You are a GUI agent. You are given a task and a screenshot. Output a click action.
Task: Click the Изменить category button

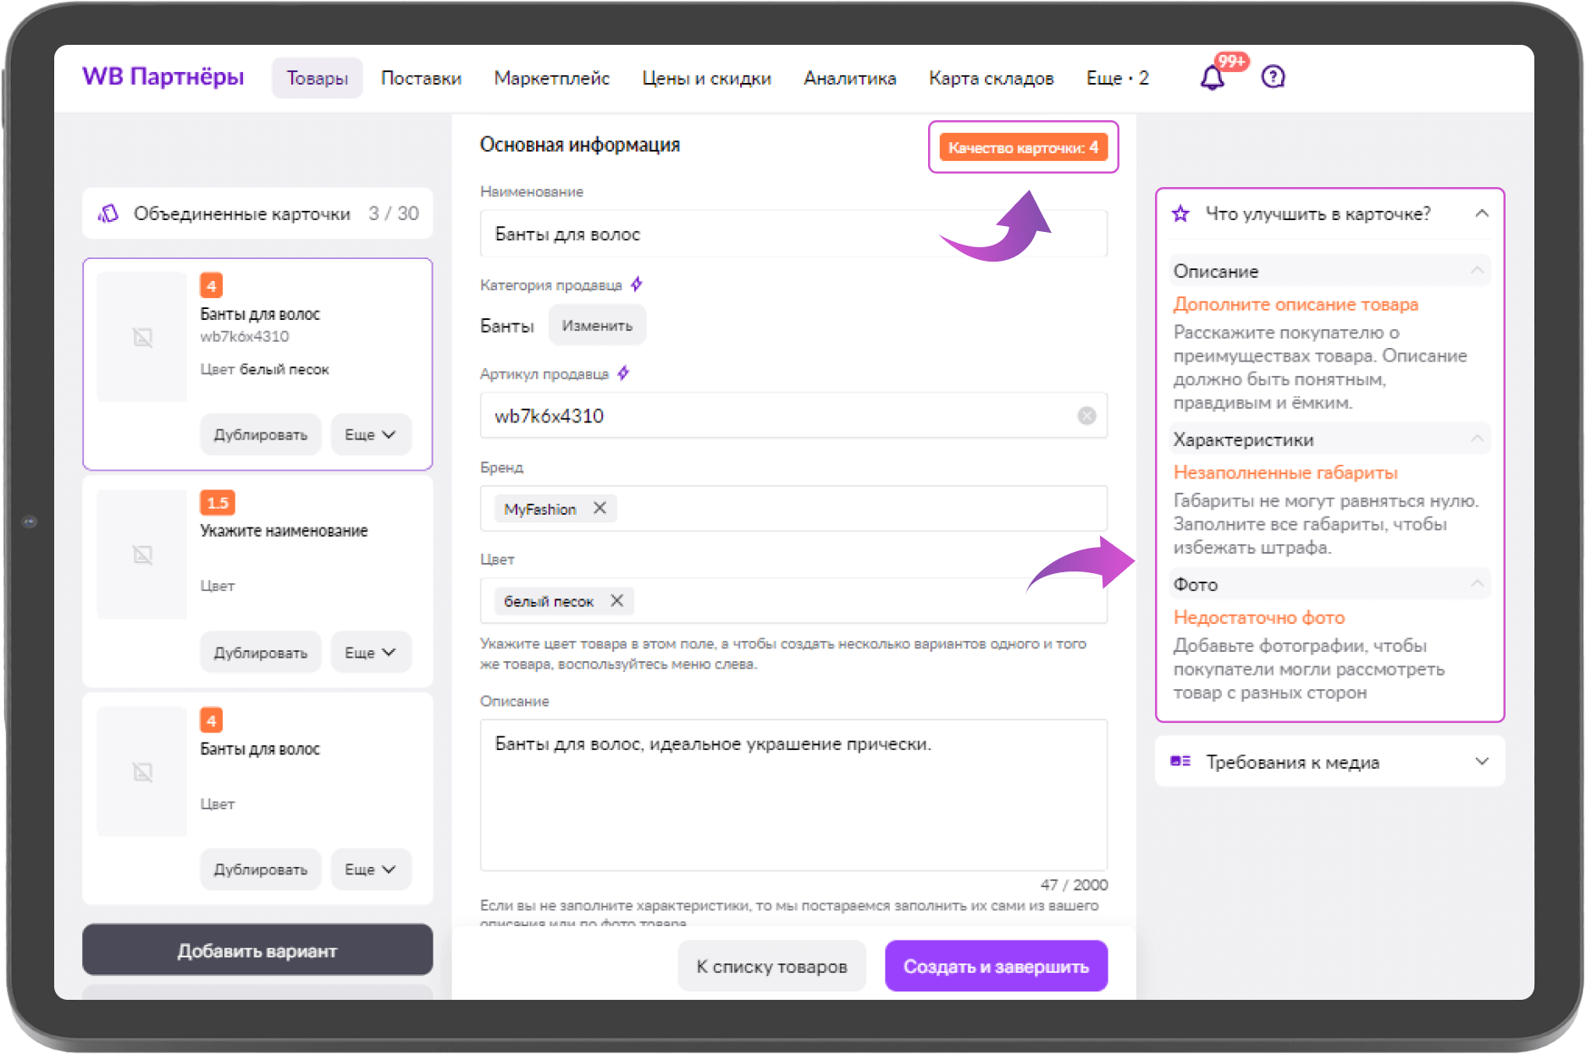pyautogui.click(x=597, y=326)
